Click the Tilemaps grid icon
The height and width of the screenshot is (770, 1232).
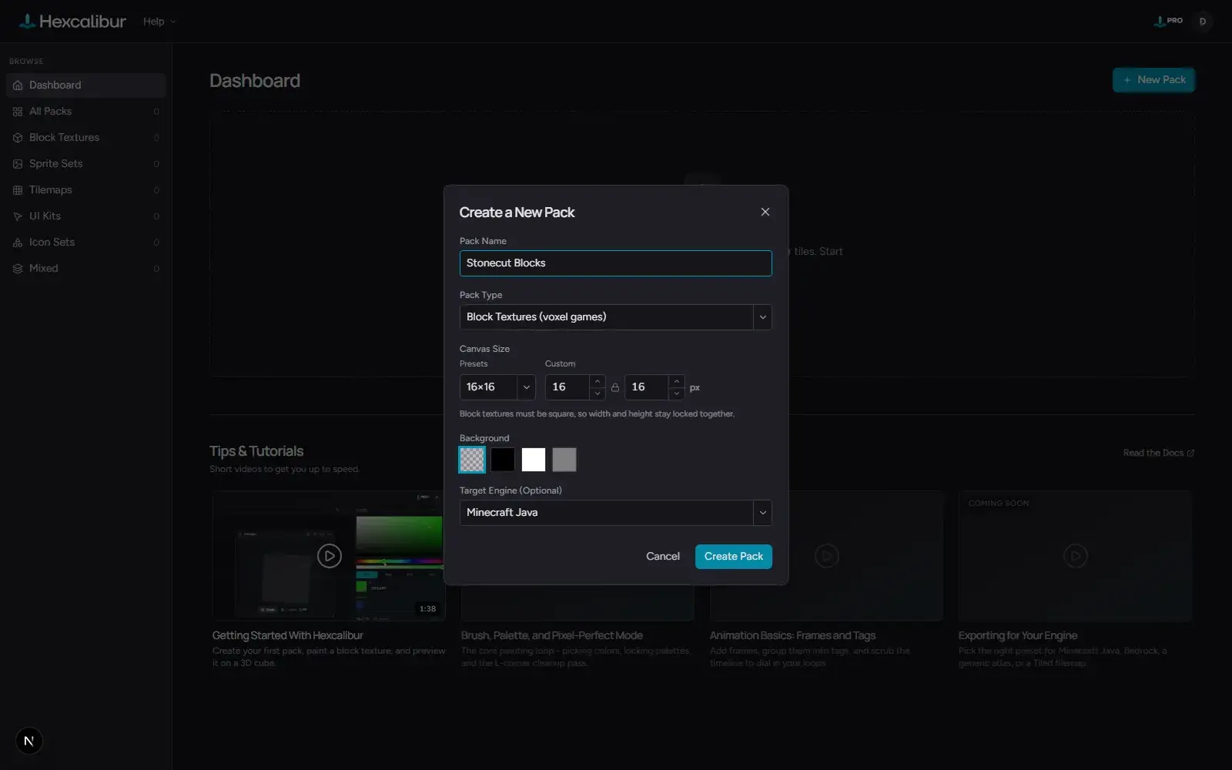coord(18,190)
